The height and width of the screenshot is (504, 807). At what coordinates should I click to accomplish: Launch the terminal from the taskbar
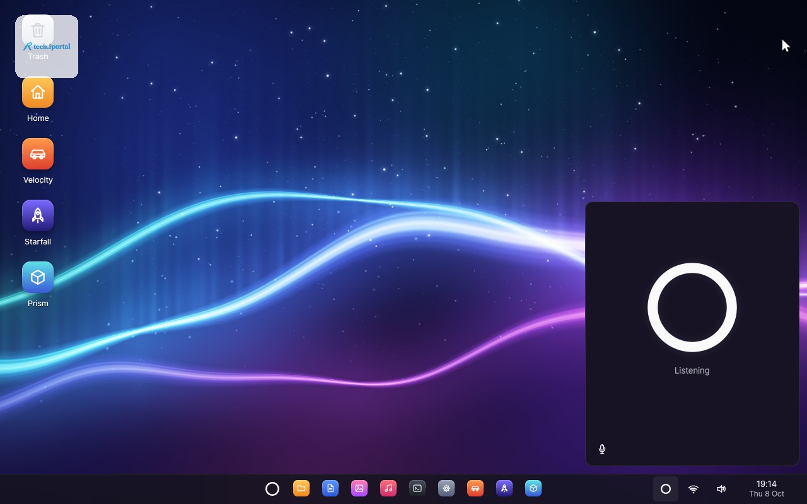coord(417,489)
